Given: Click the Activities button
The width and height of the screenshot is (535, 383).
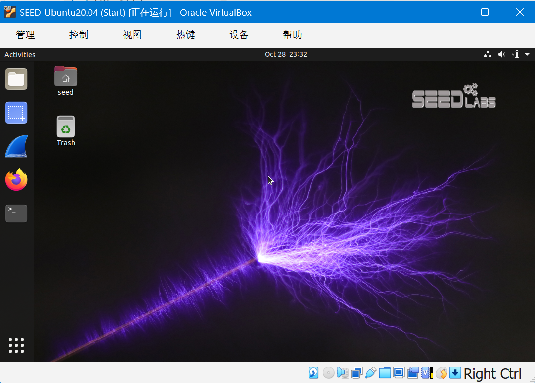Looking at the screenshot, I should point(20,54).
